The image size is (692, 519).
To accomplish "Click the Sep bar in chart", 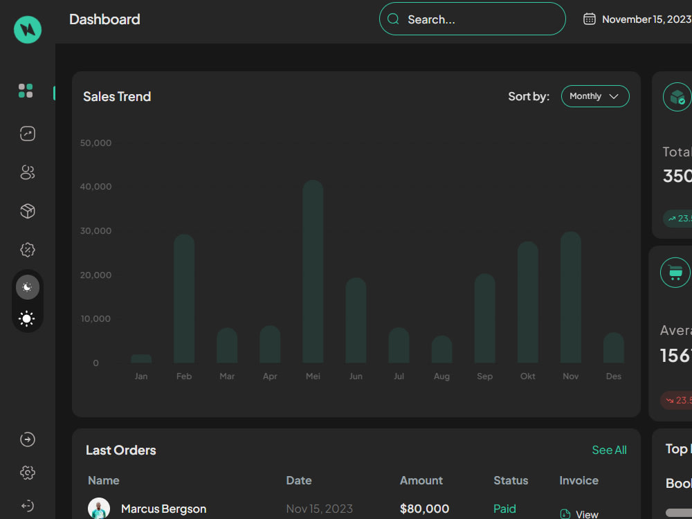I will pyautogui.click(x=484, y=318).
